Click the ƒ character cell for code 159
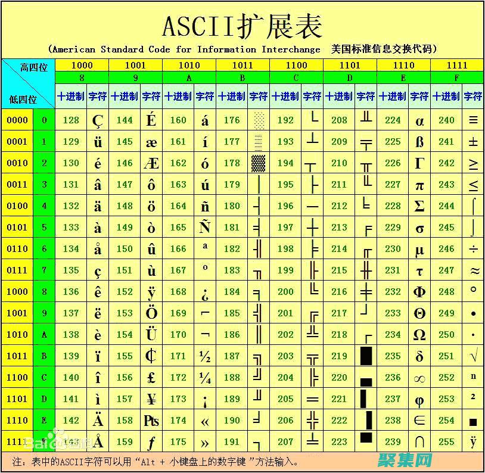485x473 pixels. click(151, 442)
